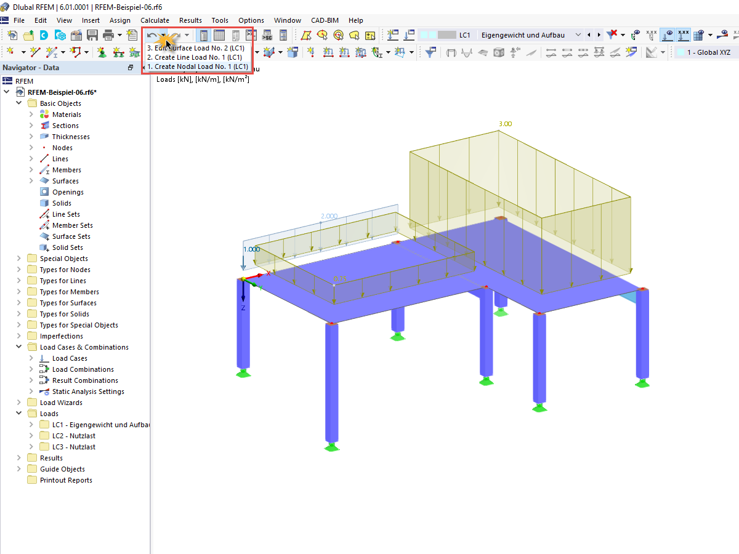Click the Save diskette icon
Viewport: 739px width, 554px height.
pos(92,35)
